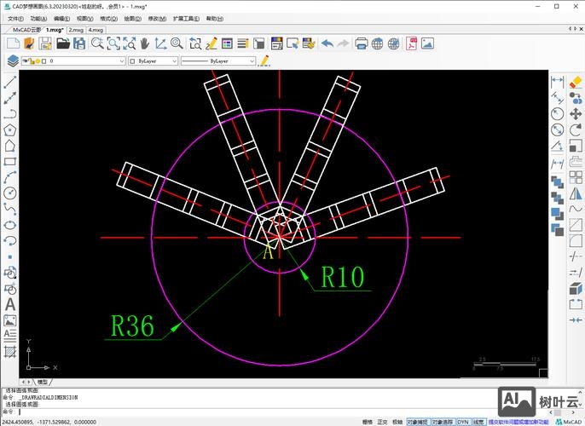The width and height of the screenshot is (585, 426).
Task: Select the Polygon tool in left toolbar
Action: [10, 130]
